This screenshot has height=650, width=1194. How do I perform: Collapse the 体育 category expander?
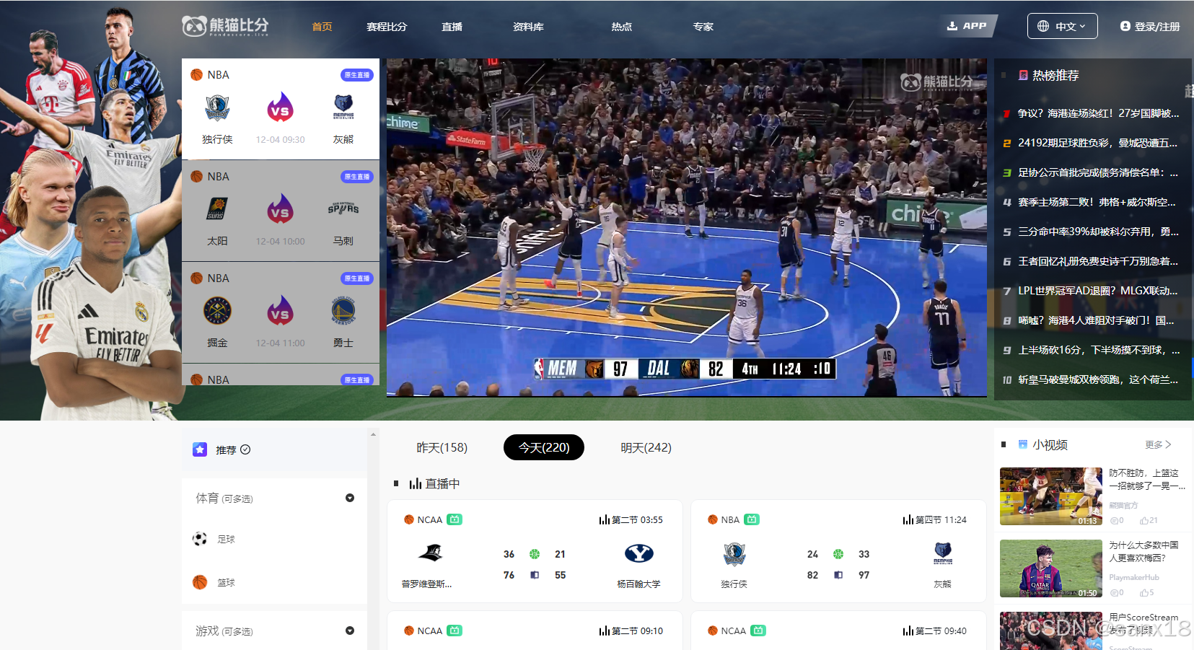coord(350,498)
